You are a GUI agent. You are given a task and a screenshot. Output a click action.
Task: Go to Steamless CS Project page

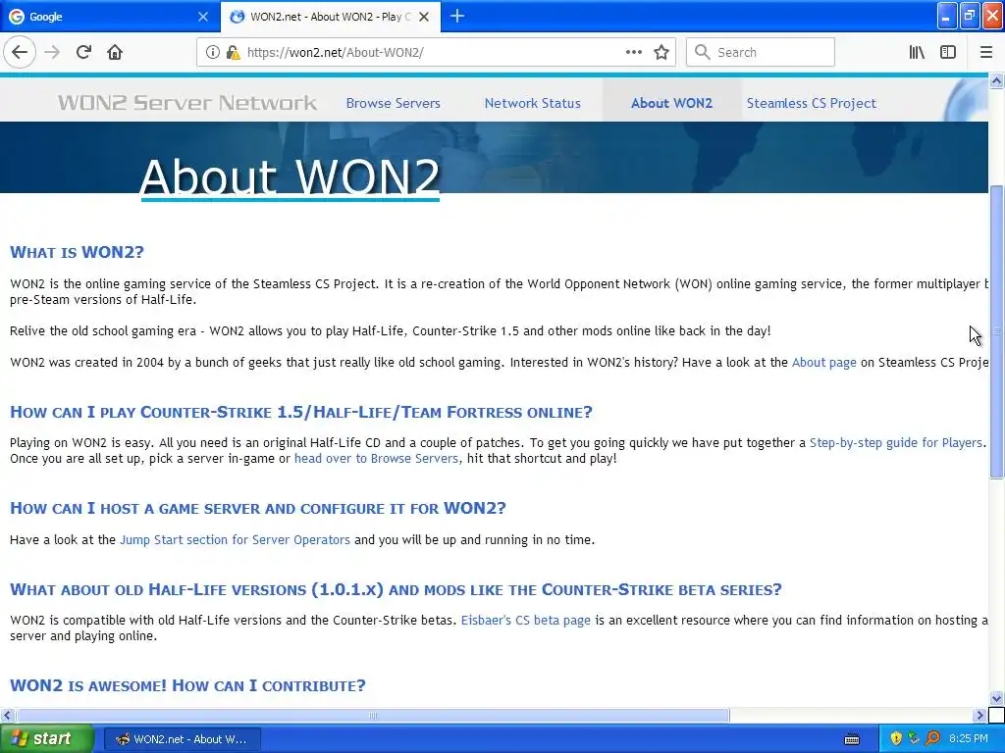(x=811, y=103)
